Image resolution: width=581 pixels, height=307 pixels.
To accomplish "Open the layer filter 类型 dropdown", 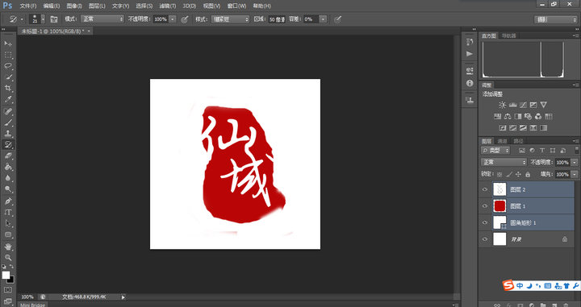I will pyautogui.click(x=495, y=151).
